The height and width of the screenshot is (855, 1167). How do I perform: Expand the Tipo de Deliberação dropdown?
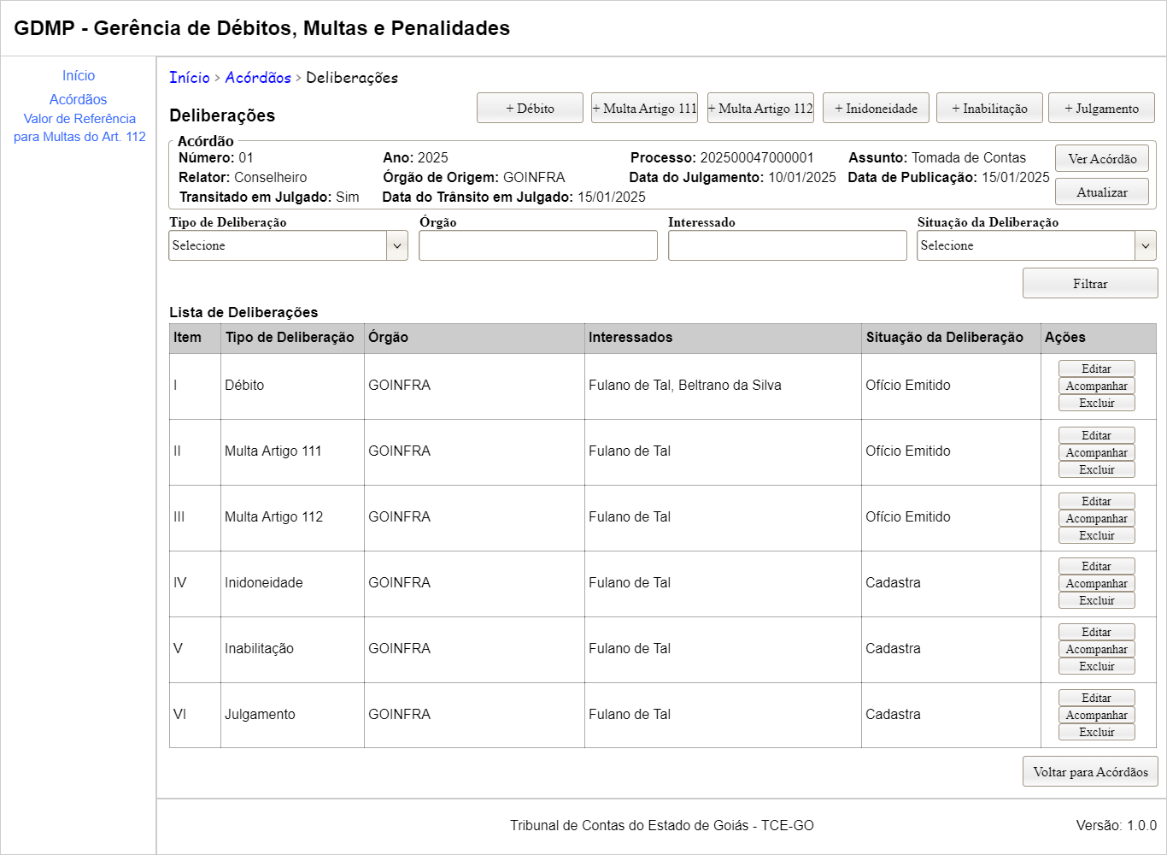[x=288, y=246]
